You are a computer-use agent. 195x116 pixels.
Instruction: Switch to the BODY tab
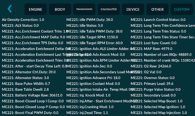[x=60, y=9]
